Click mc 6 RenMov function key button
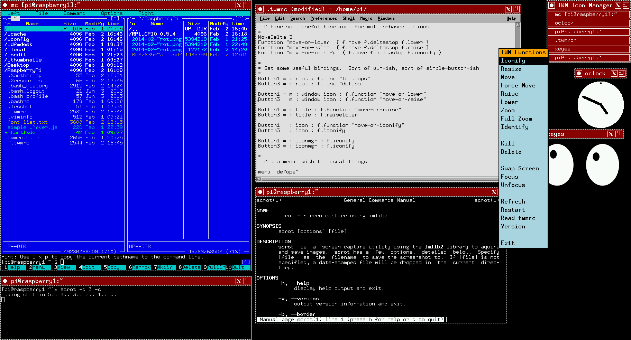Viewport: 631px width, 340px height. tap(140, 267)
